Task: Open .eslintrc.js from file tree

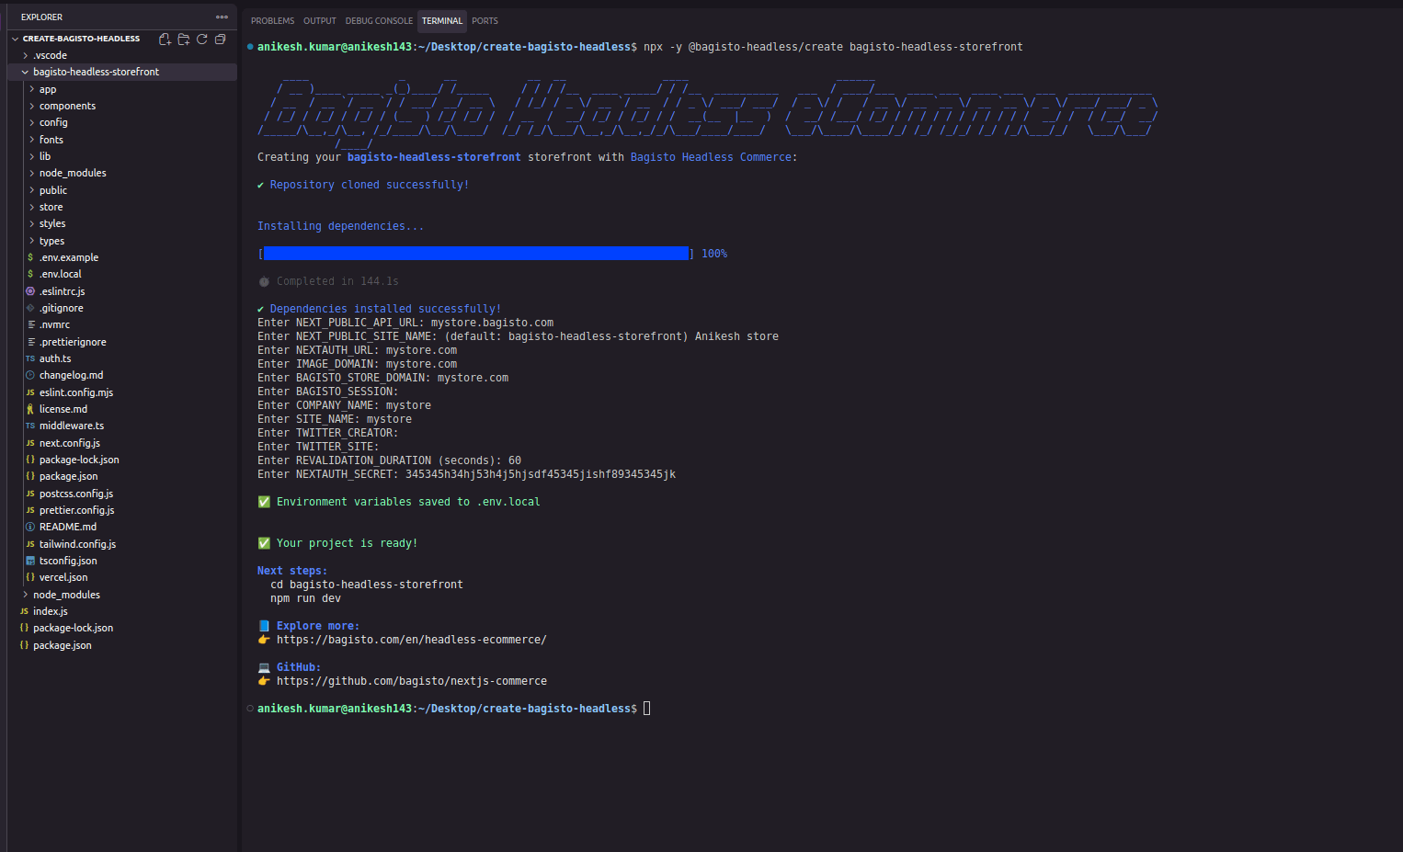Action: tap(62, 291)
